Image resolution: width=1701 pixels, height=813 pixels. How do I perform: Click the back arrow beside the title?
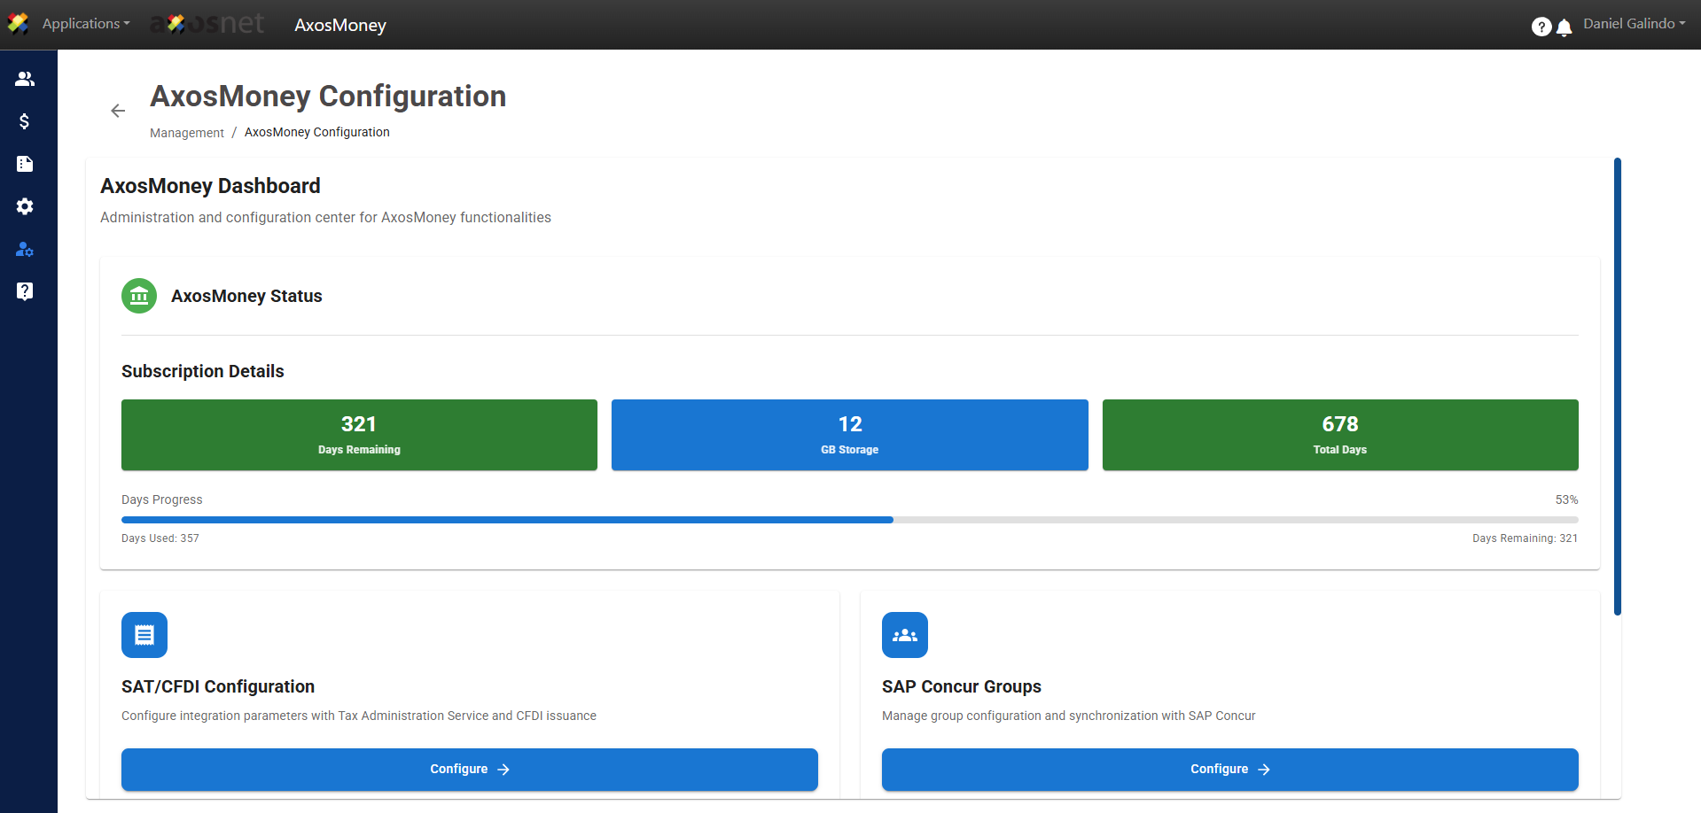118,111
